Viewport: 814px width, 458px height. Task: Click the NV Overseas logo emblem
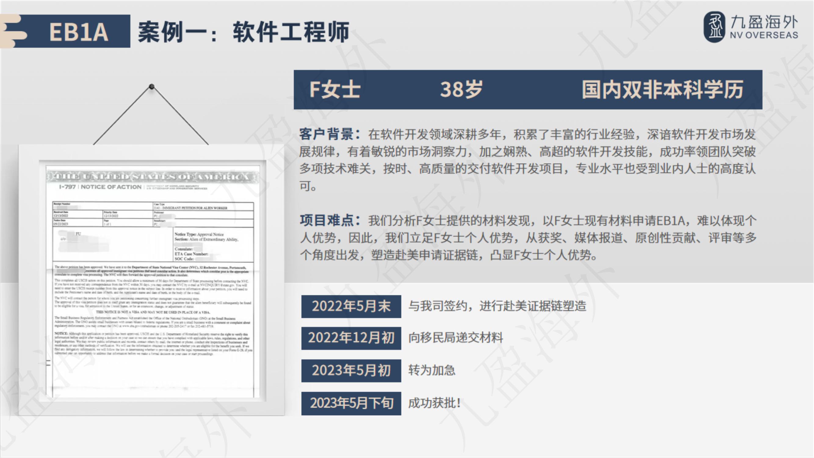pyautogui.click(x=714, y=27)
